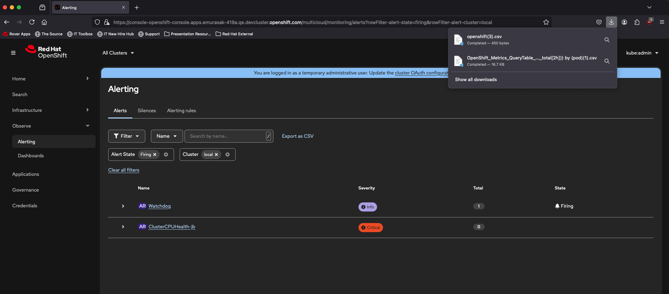Screen dimensions: 669x294
Task: Switch to the Alerts tab
Action: click(120, 110)
